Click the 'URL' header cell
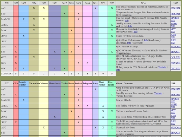This screenshot has height=137, width=182. pos(176,84)
